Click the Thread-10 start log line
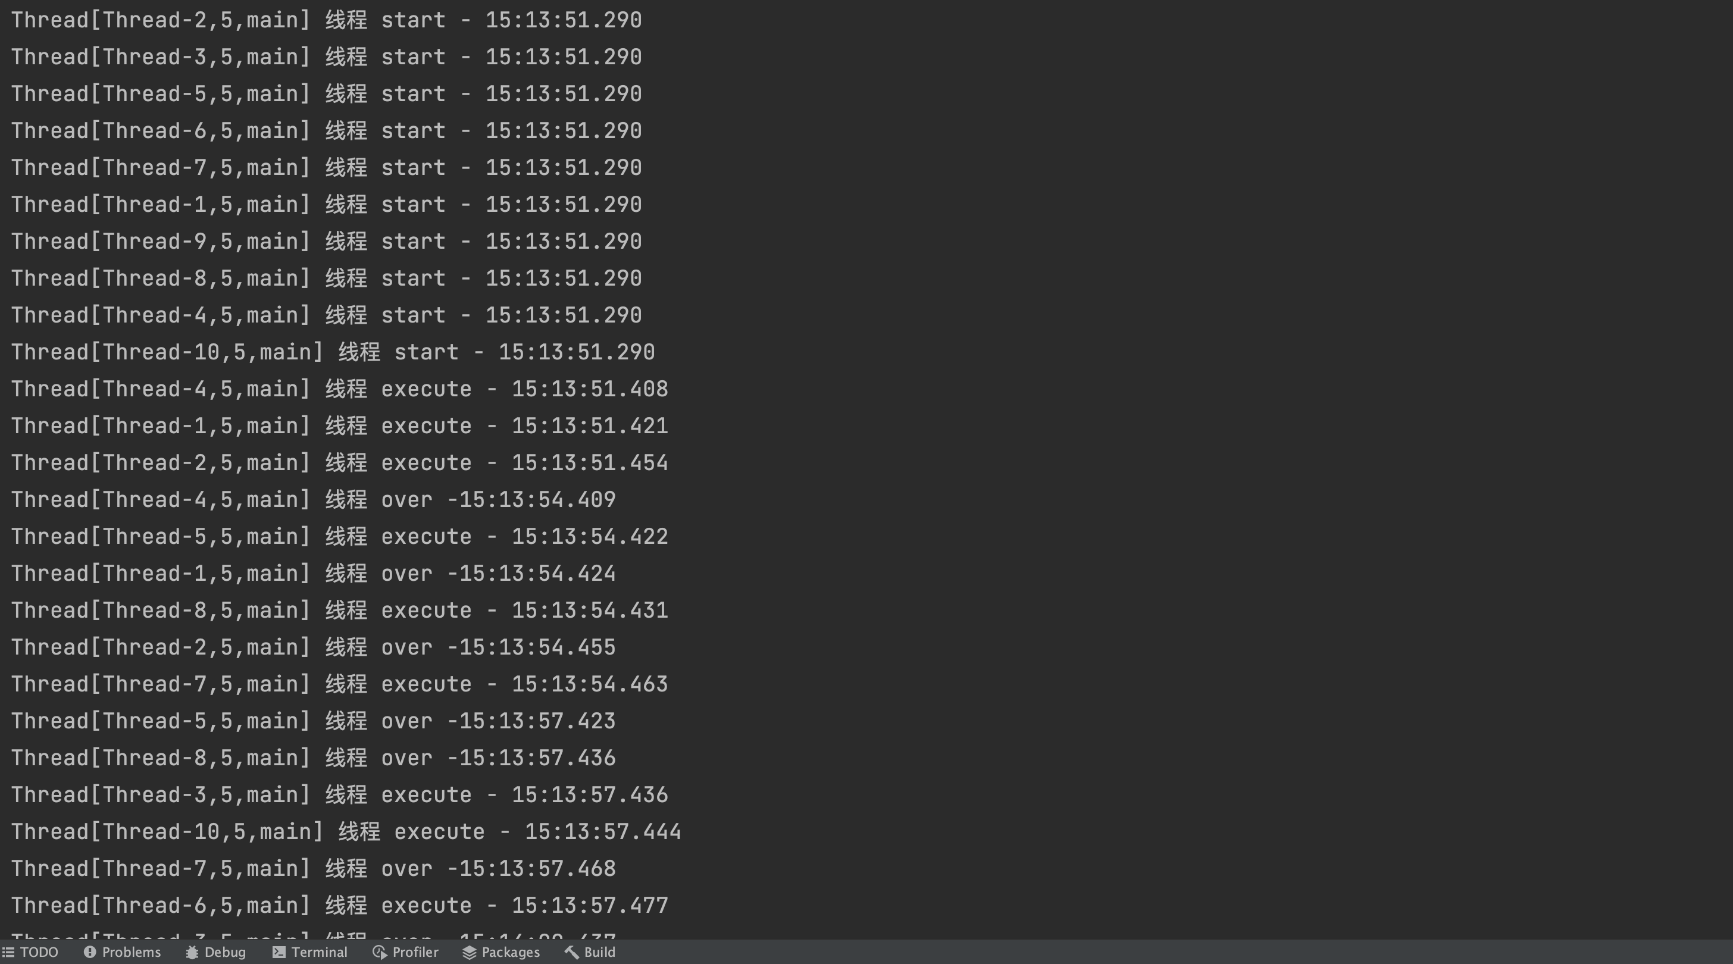The height and width of the screenshot is (964, 1733). tap(332, 352)
